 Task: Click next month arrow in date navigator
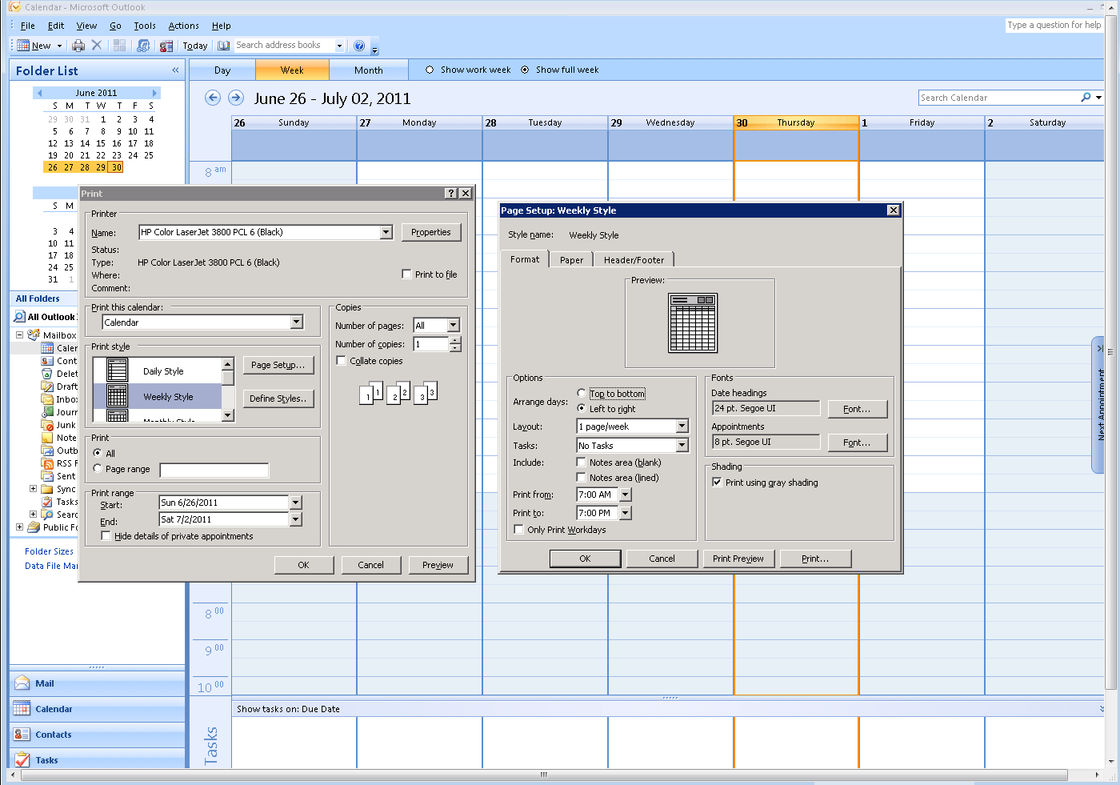[155, 93]
